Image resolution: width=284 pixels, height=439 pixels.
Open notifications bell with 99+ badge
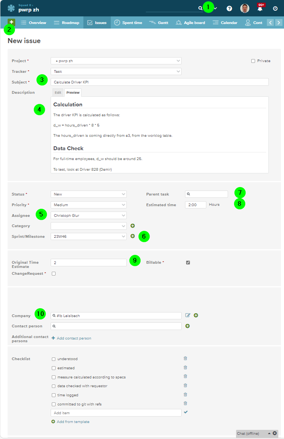pyautogui.click(x=260, y=8)
